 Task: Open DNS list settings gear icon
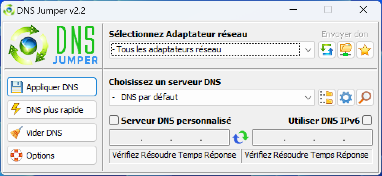346,97
